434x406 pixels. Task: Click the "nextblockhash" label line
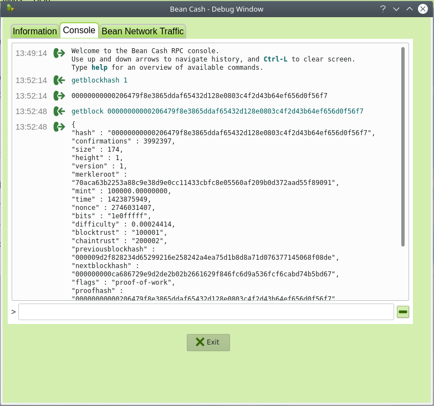[x=105, y=265]
